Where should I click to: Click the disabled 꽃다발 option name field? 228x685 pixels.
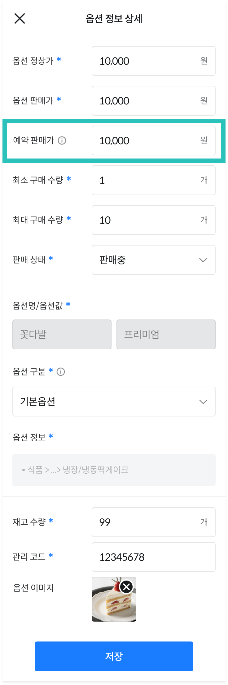pyautogui.click(x=62, y=334)
